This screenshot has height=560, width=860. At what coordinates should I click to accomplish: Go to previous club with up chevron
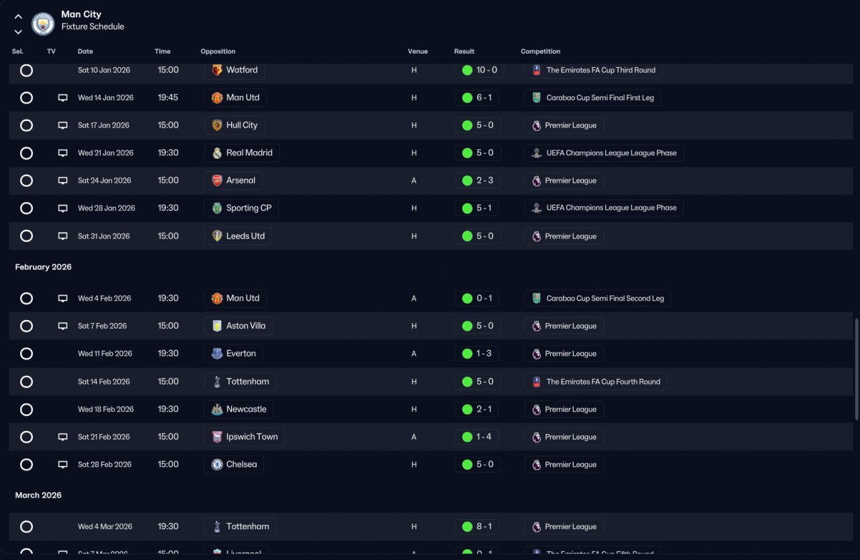tap(18, 17)
